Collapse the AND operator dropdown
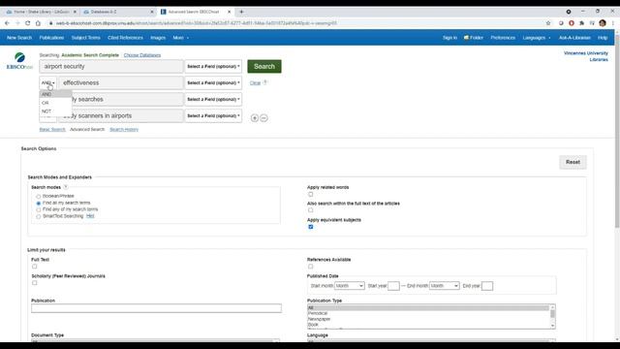The width and height of the screenshot is (620, 349). 47,82
